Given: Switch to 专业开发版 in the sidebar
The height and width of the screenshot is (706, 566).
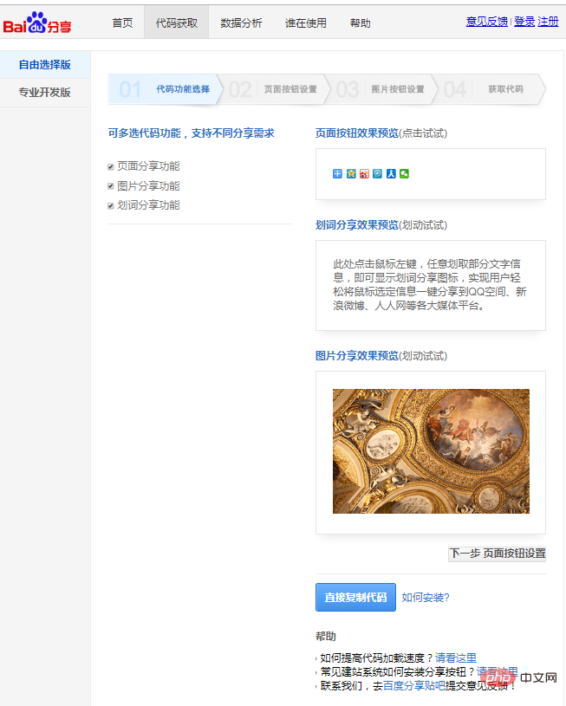Looking at the screenshot, I should pos(45,93).
